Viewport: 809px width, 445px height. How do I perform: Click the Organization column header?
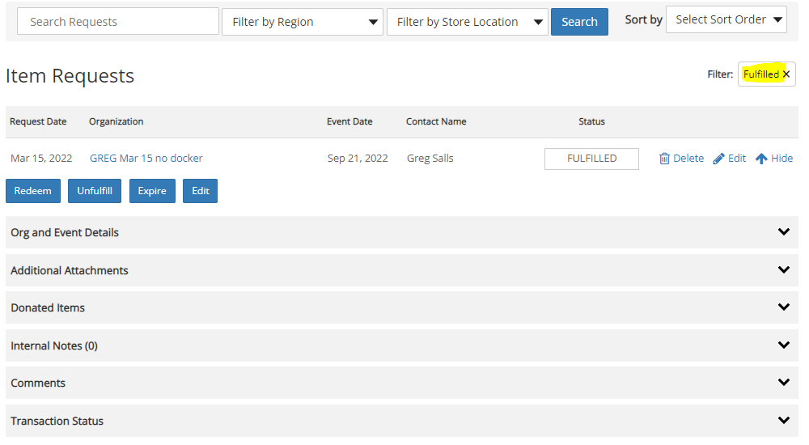(116, 122)
